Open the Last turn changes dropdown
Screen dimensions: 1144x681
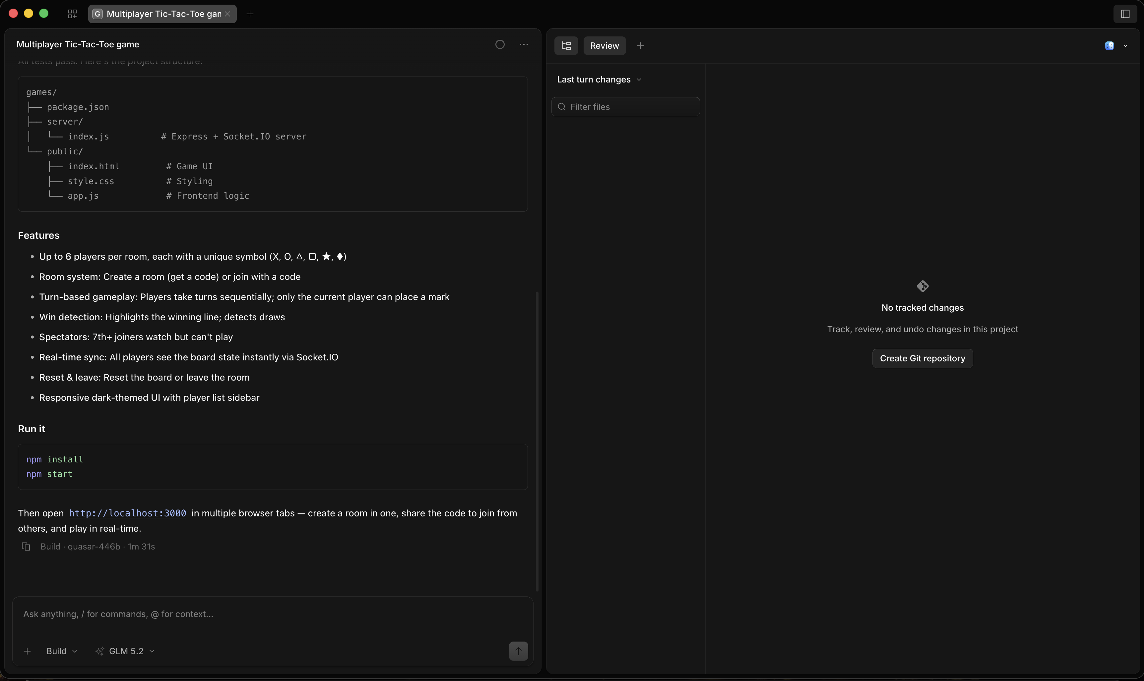pos(599,79)
